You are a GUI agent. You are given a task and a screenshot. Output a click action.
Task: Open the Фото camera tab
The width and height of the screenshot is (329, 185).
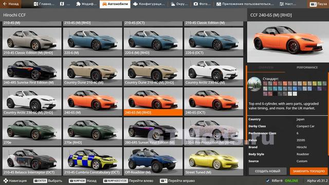click(202, 4)
